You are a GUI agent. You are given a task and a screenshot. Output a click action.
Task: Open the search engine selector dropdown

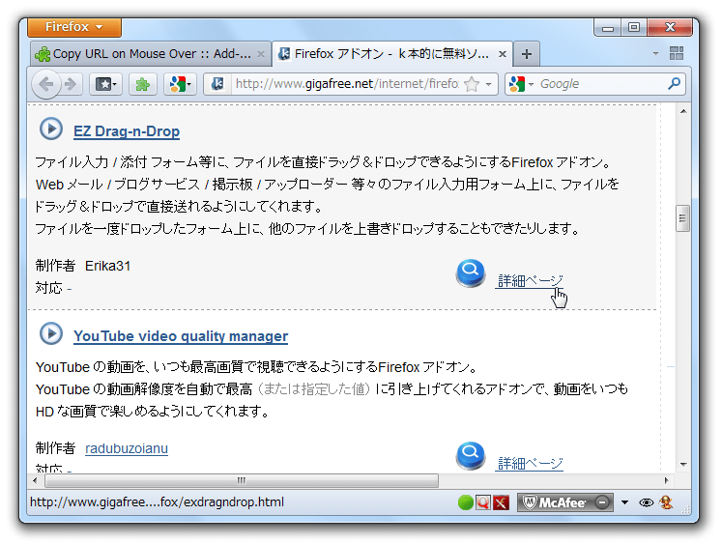(x=520, y=84)
